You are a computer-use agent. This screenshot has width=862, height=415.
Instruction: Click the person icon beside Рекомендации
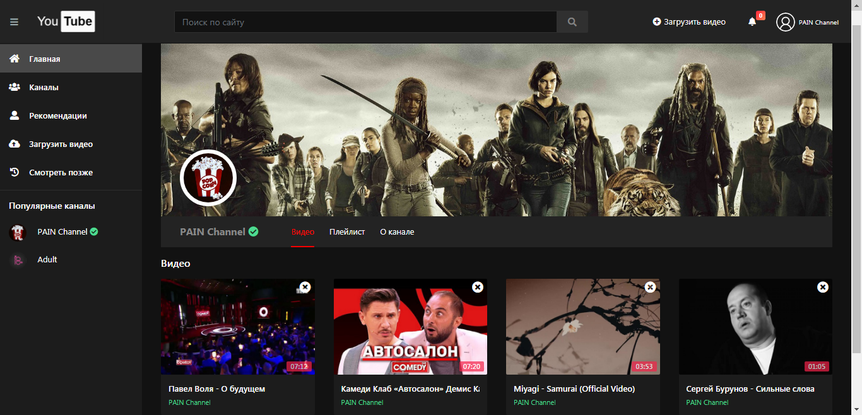tap(15, 115)
